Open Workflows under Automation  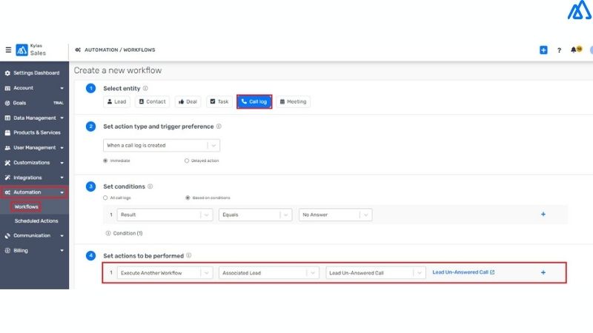pos(27,207)
